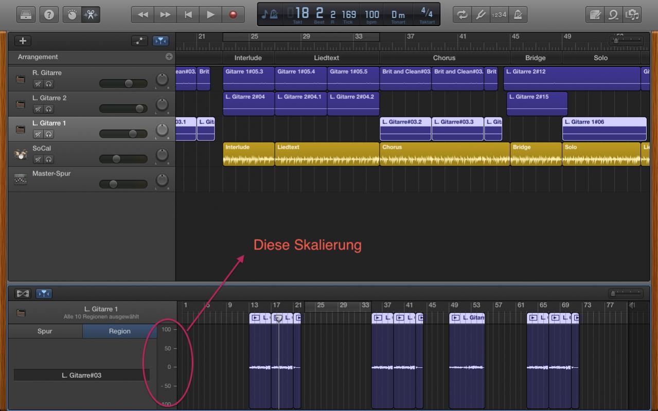Adjust R. Gitarre volume slider
This screenshot has width=658, height=411.
123,83
